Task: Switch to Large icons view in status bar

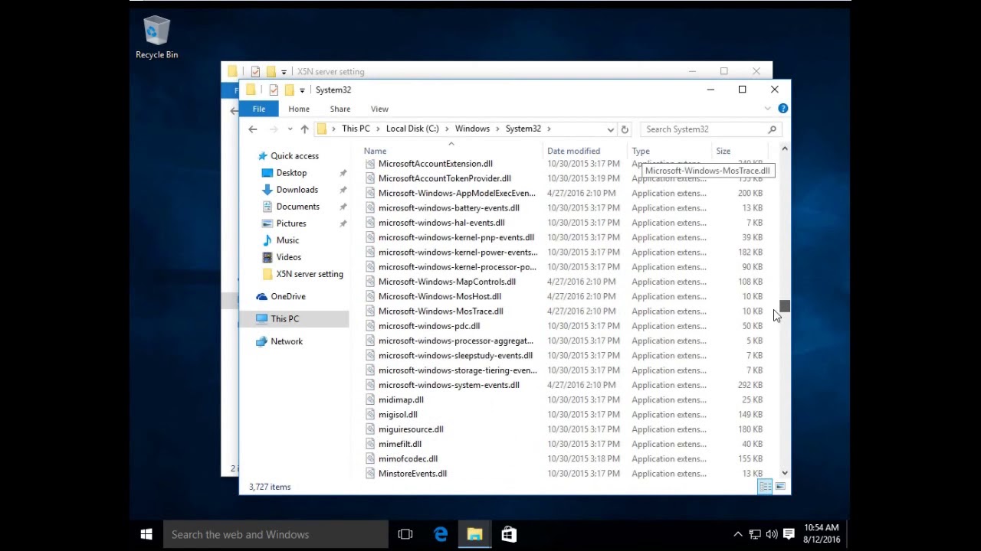Action: [780, 487]
